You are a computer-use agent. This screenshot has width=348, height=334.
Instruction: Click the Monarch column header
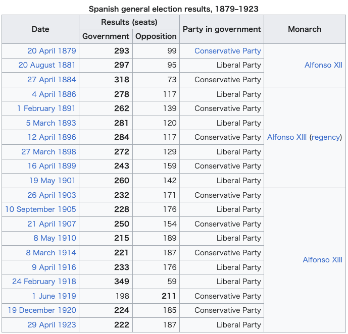(x=305, y=29)
